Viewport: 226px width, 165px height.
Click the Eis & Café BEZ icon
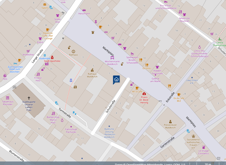pos(179,94)
